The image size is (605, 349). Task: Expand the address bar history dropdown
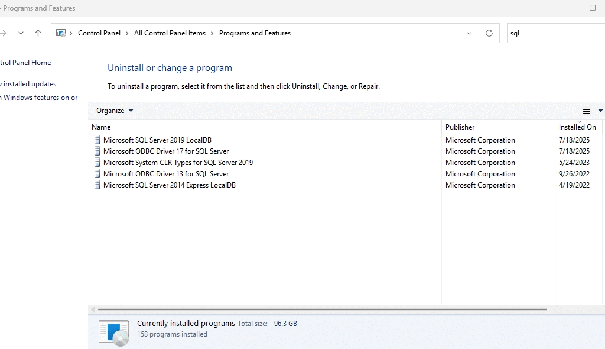469,33
